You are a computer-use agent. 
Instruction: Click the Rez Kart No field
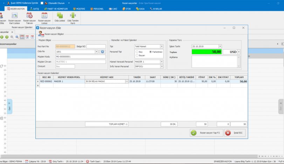coord(65,46)
